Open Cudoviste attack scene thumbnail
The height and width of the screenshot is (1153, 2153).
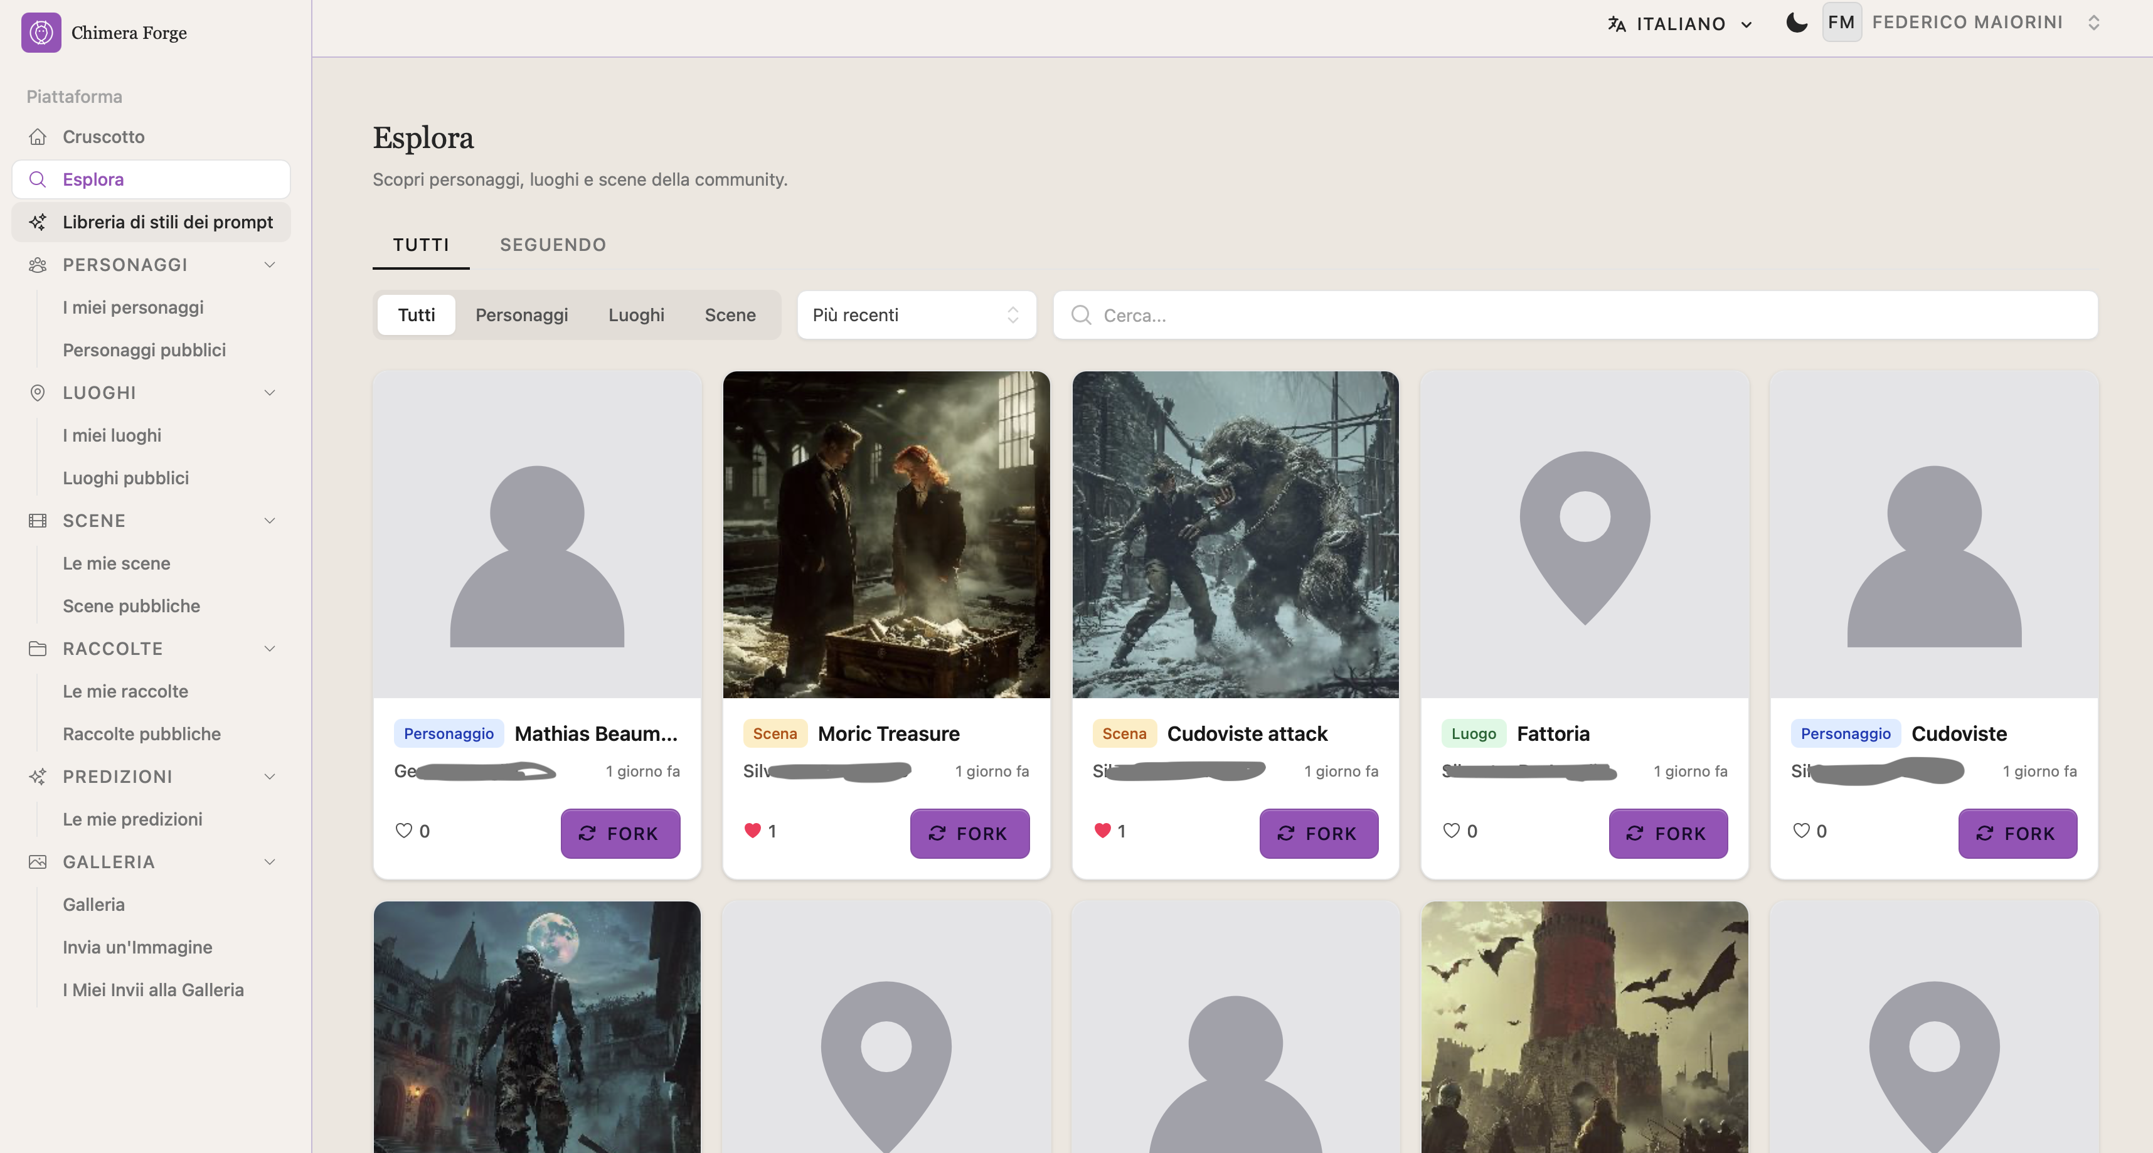[x=1235, y=534]
